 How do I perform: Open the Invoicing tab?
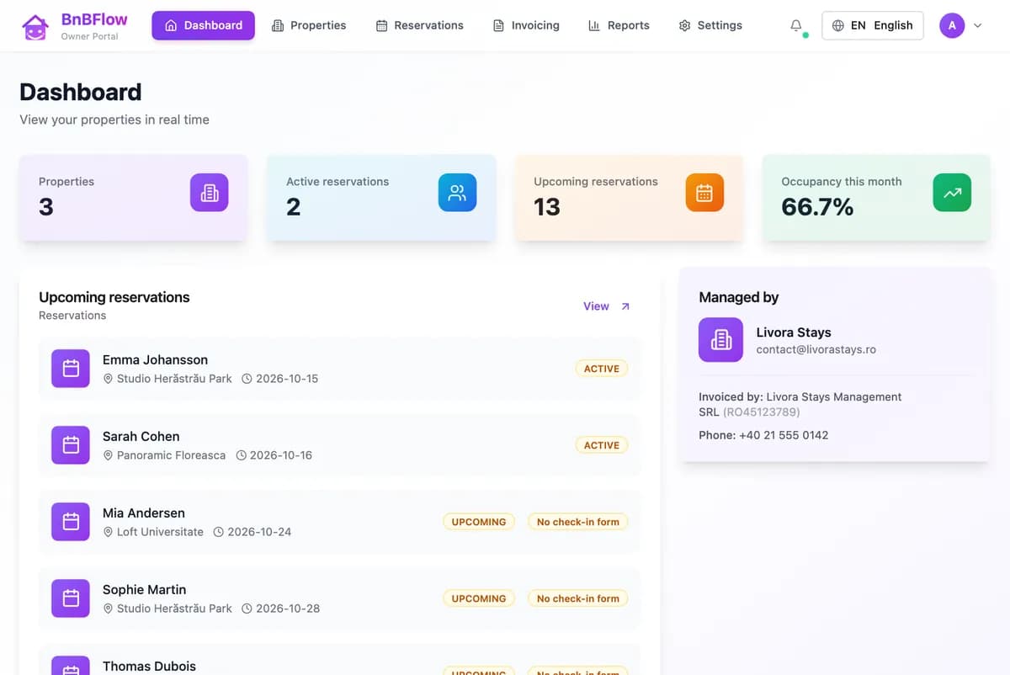pos(526,25)
